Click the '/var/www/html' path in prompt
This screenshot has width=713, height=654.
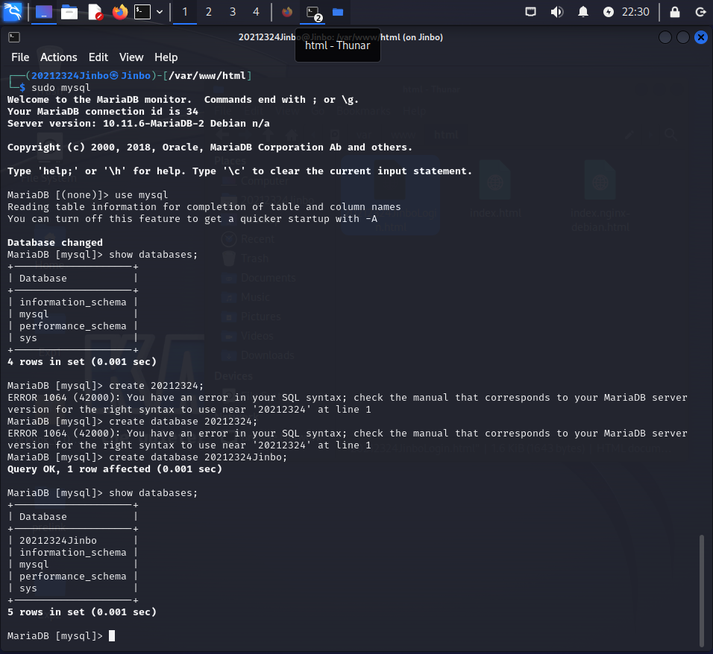pyautogui.click(x=207, y=76)
